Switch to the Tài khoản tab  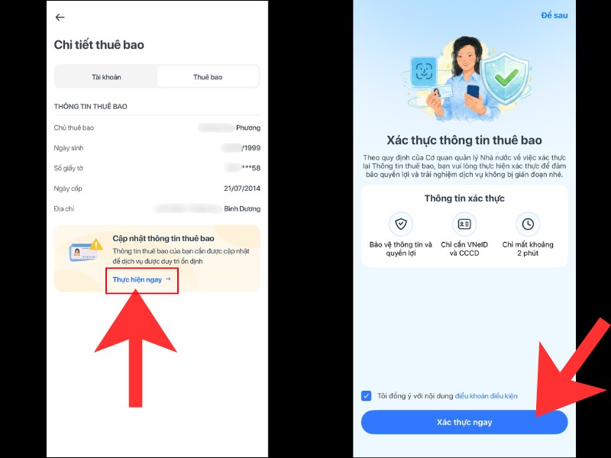click(x=106, y=77)
